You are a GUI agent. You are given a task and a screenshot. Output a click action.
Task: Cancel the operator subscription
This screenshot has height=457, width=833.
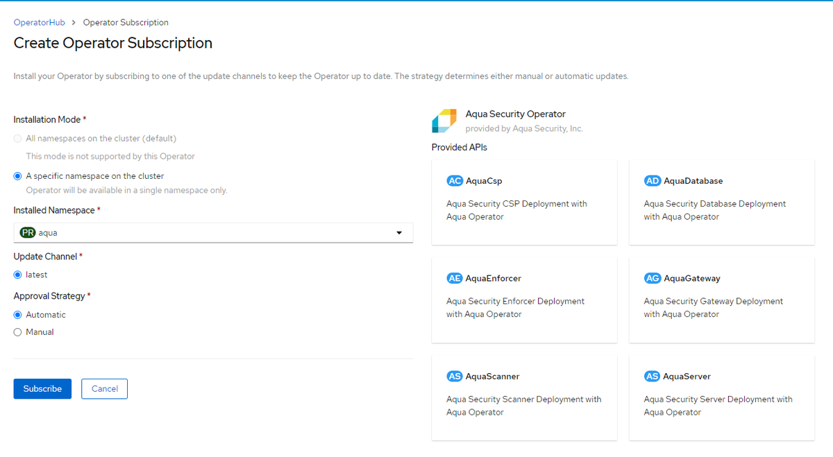point(104,389)
